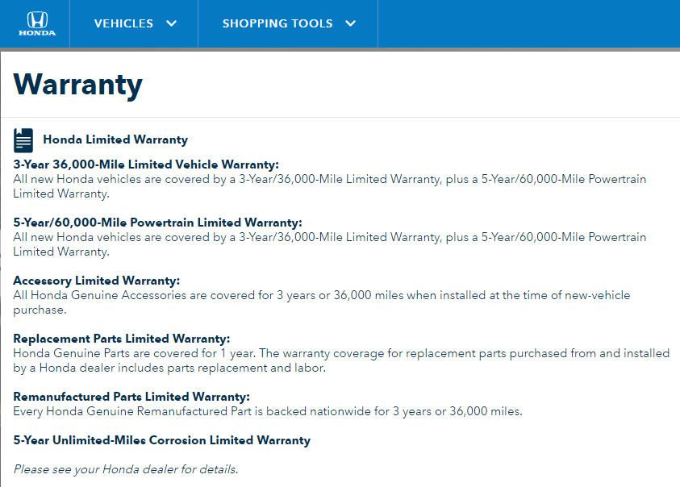The image size is (680, 487).
Task: Click the Honda Limited Warranty heading
Action: coord(115,139)
